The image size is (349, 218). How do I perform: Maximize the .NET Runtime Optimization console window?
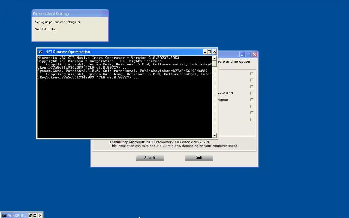tap(209, 52)
